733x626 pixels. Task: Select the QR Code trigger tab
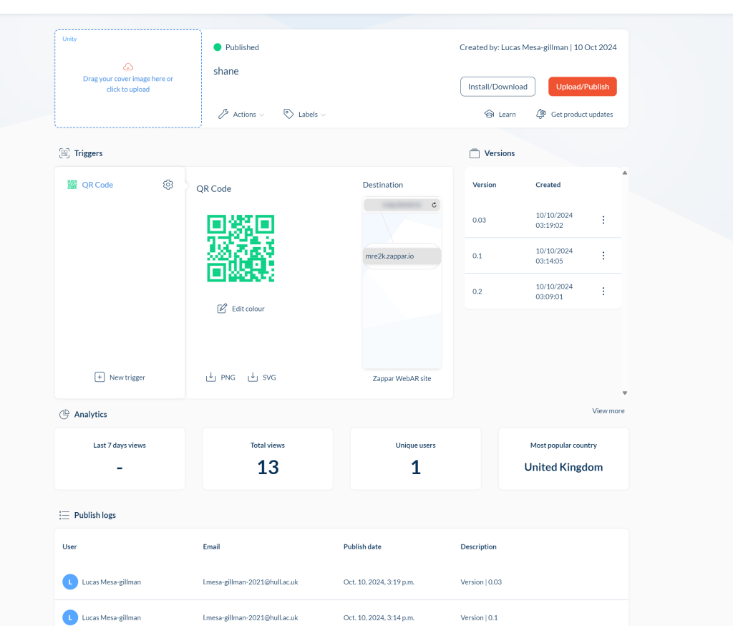(x=97, y=185)
